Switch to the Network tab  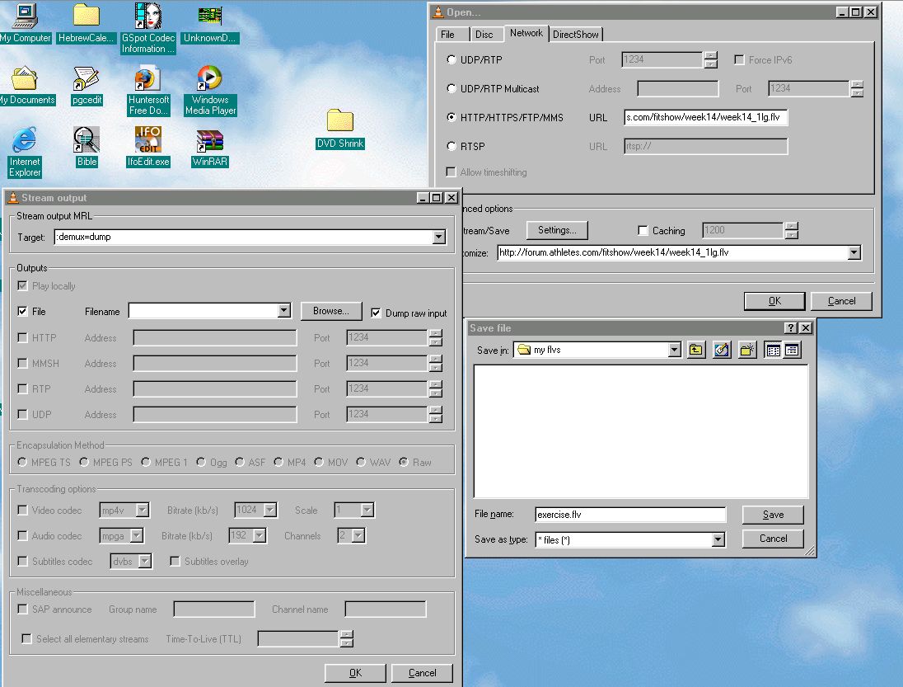pos(526,33)
